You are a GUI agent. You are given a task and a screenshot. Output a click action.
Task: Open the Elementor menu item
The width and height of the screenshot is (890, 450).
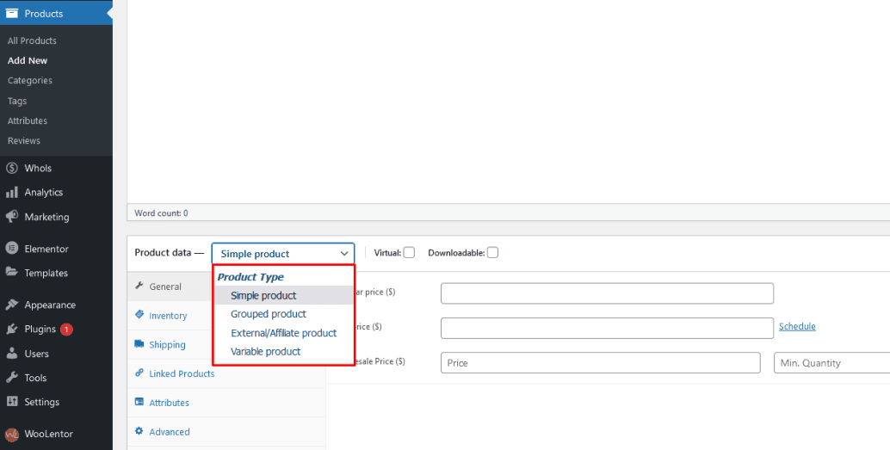click(x=56, y=249)
